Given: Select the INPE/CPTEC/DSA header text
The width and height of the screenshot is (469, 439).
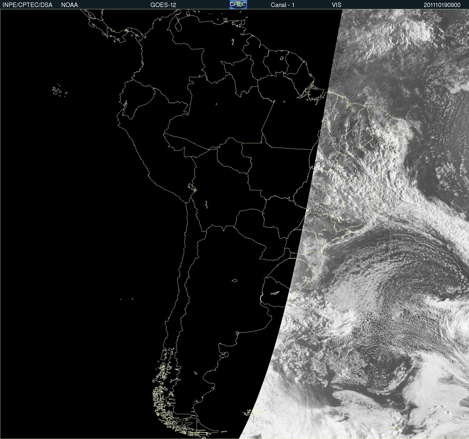Looking at the screenshot, I should click(27, 5).
